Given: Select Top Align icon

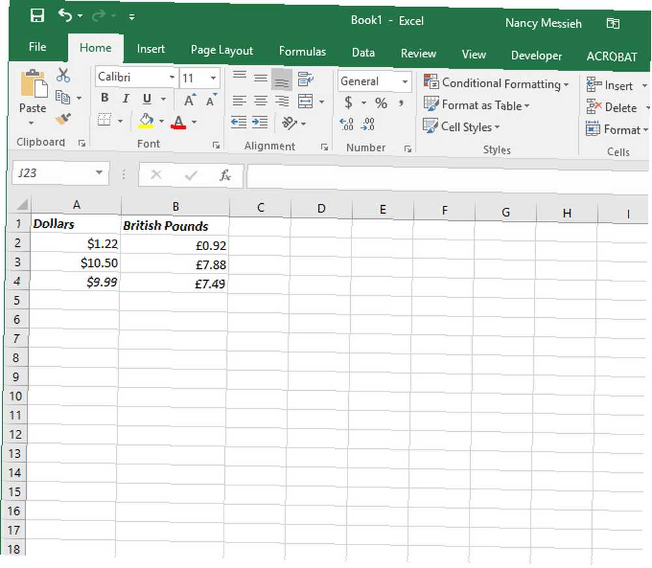Looking at the screenshot, I should coord(239,76).
